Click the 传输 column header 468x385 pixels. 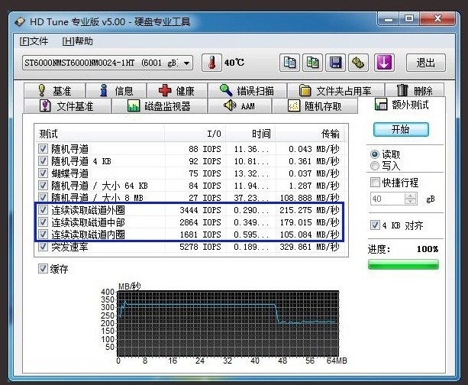[309, 134]
